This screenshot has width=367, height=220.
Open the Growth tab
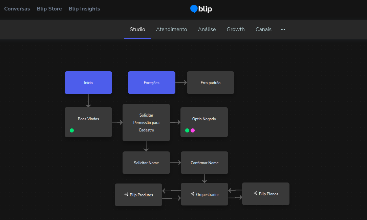click(x=236, y=29)
